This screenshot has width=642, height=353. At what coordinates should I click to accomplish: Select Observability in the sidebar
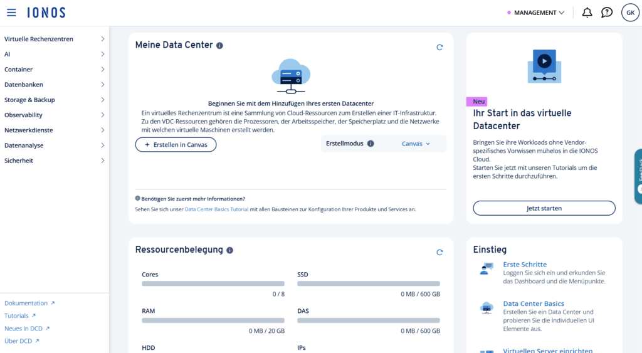[23, 115]
